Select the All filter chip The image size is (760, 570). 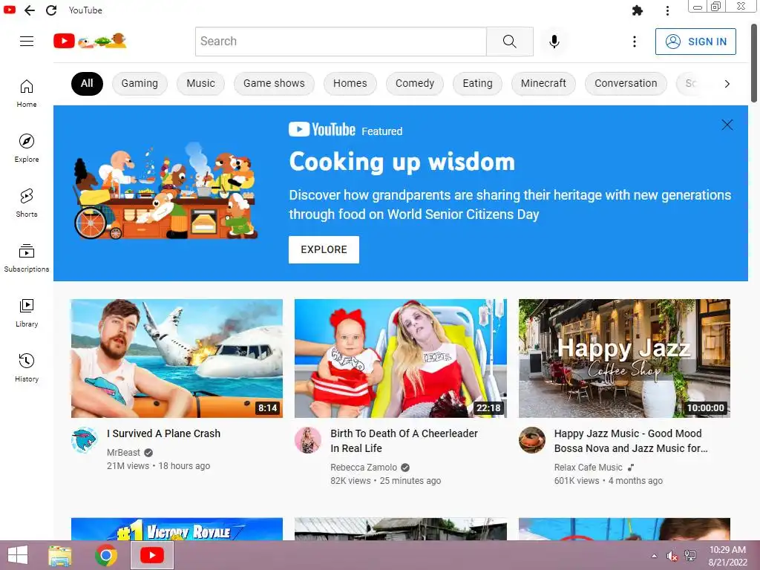tap(87, 83)
